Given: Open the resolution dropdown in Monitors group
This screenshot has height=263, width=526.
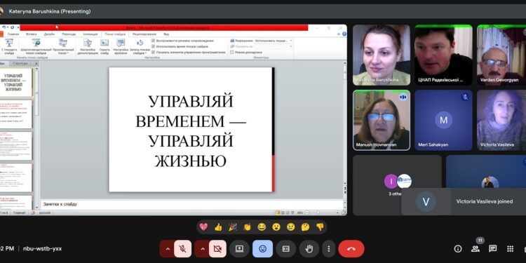Looking at the screenshot, I should click(274, 41).
